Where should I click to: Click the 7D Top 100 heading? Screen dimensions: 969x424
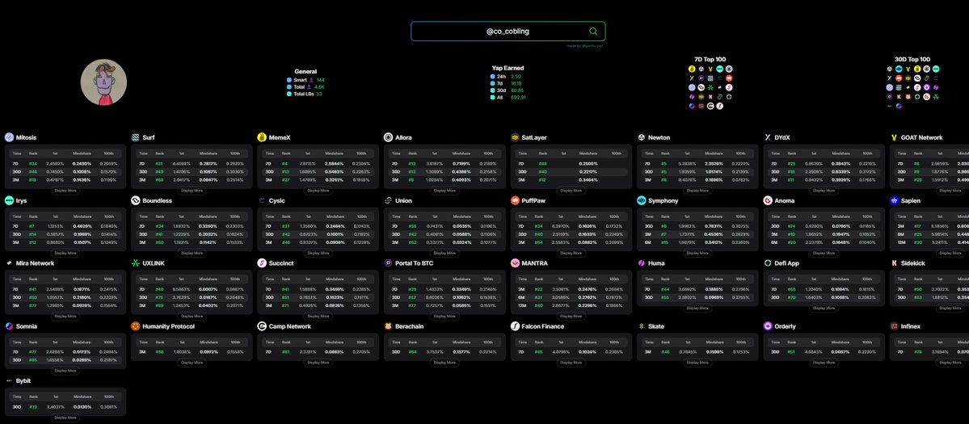pos(710,59)
